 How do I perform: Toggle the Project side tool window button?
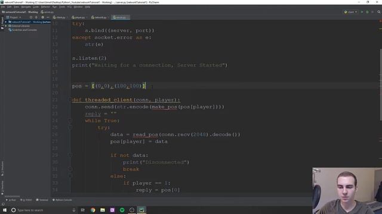(2, 24)
